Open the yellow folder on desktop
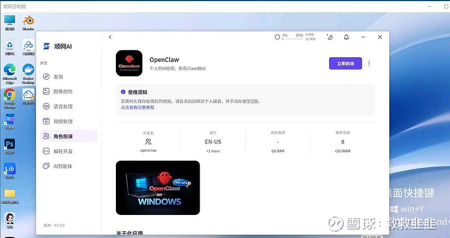Screen dimensions: 450x238 pyautogui.click(x=10, y=196)
